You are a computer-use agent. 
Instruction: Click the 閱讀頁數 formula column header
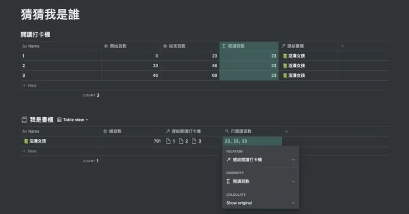[249, 46]
